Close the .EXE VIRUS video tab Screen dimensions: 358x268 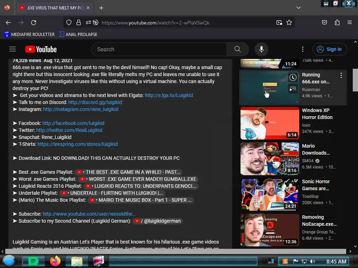[88, 8]
